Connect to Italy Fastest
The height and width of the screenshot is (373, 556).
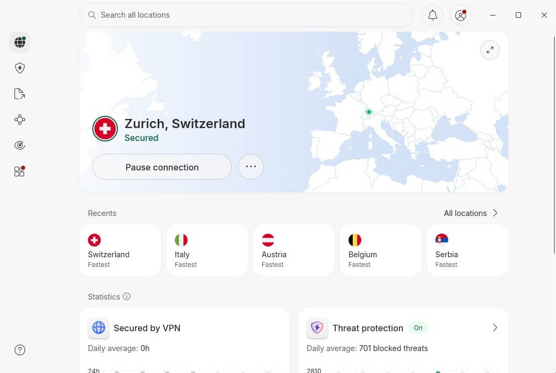(207, 250)
